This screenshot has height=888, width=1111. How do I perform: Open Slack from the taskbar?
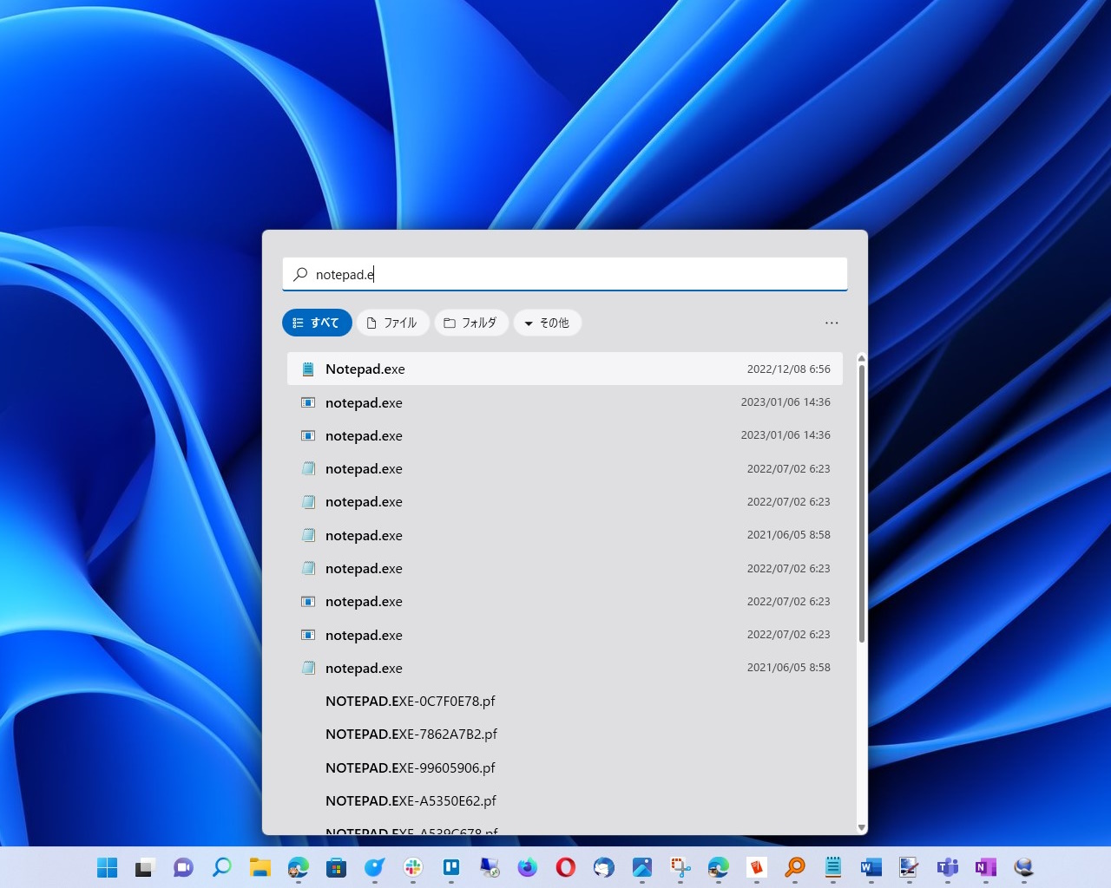pyautogui.click(x=413, y=867)
